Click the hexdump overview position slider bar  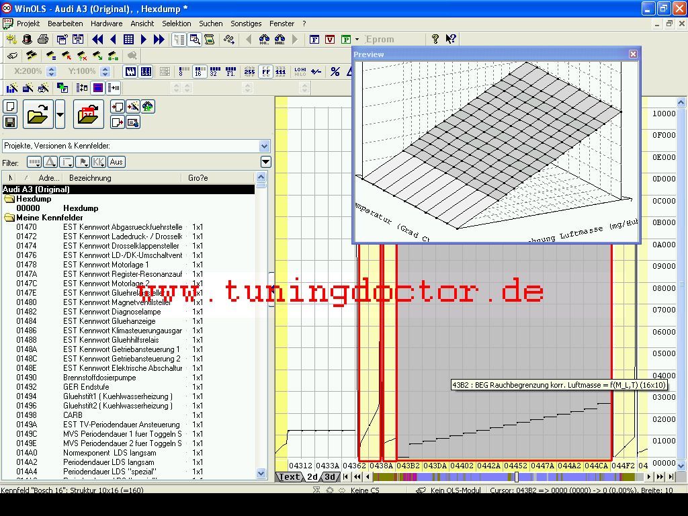517,476
